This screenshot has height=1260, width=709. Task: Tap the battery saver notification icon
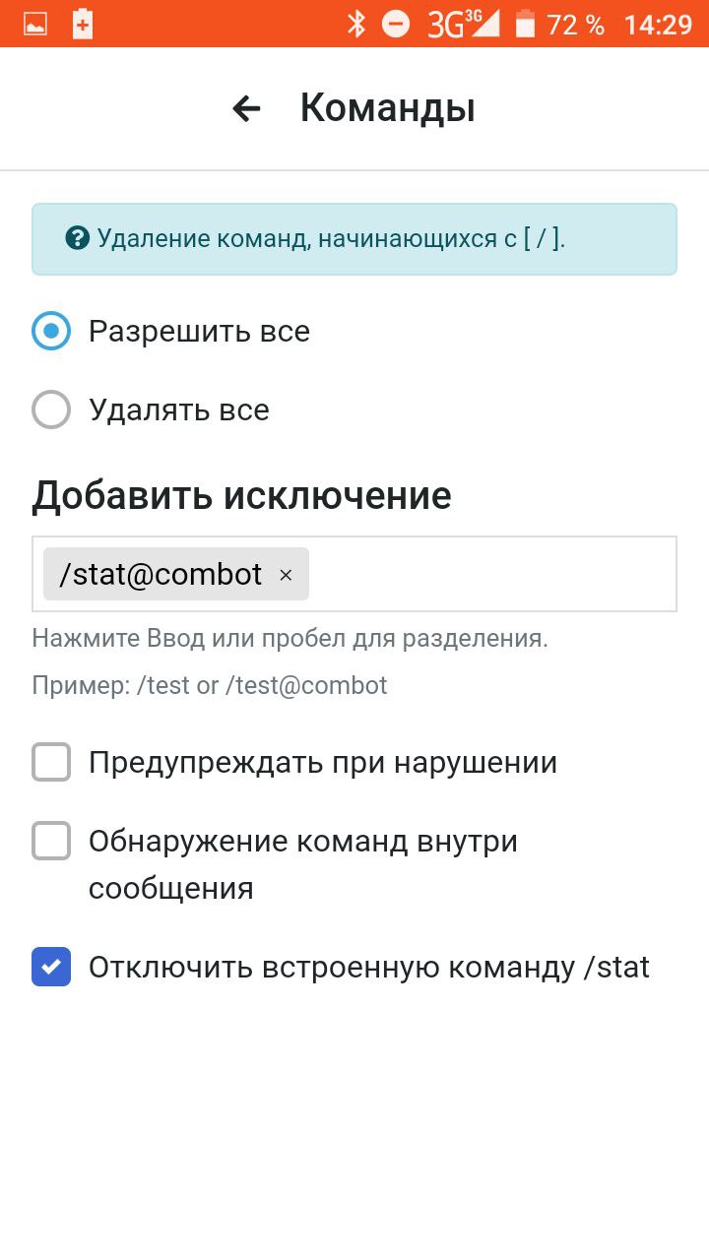pyautogui.click(x=83, y=25)
